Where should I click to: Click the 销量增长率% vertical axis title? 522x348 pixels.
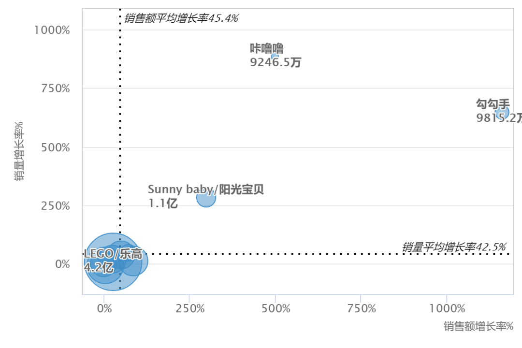(x=19, y=151)
